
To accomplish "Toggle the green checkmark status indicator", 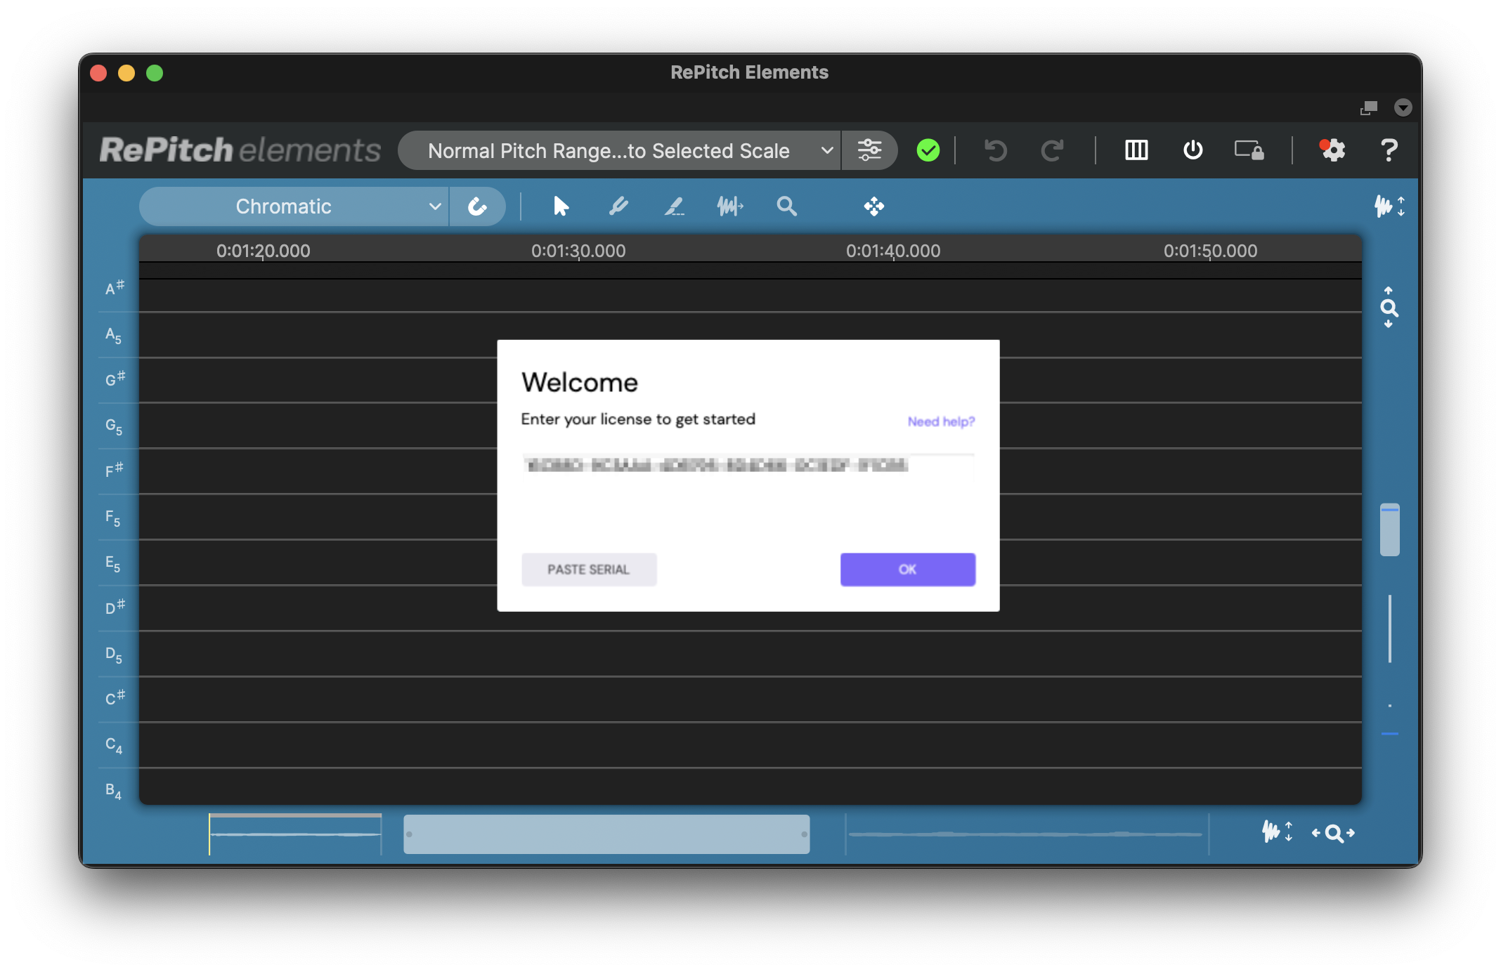I will (x=928, y=150).
